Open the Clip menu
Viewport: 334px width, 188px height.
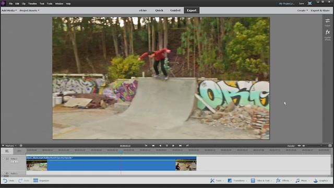click(x=23, y=4)
